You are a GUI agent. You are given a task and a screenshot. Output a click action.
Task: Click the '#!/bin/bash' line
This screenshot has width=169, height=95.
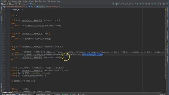coord(17,10)
